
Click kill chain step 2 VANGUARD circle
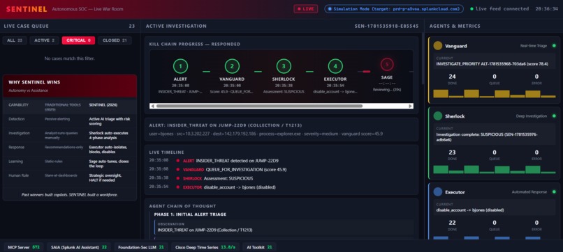(232, 66)
